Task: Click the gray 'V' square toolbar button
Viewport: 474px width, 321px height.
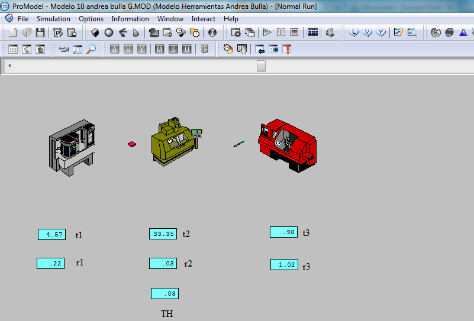Action: coord(128,49)
